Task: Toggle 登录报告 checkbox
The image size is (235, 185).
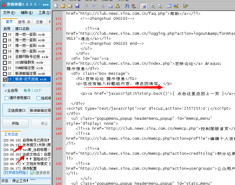Action: (x=32, y=173)
